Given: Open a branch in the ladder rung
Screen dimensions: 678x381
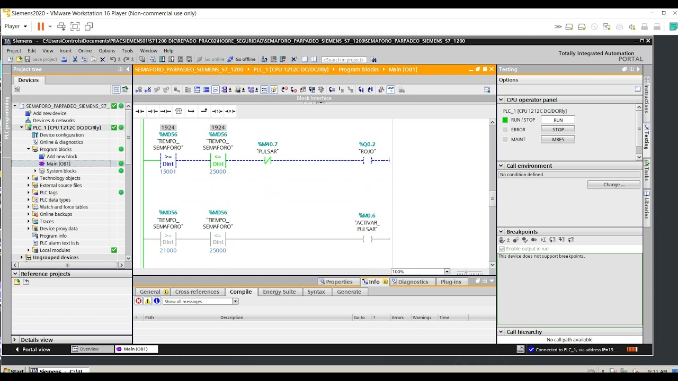Looking at the screenshot, I should [x=191, y=111].
